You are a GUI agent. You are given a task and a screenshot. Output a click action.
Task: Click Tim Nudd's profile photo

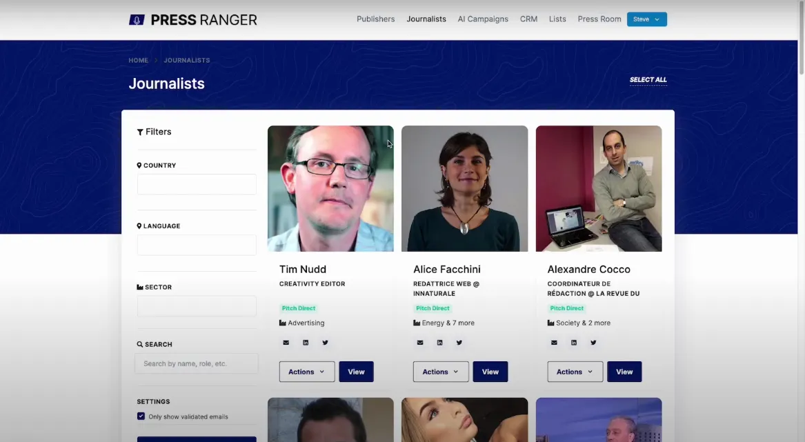click(x=330, y=188)
